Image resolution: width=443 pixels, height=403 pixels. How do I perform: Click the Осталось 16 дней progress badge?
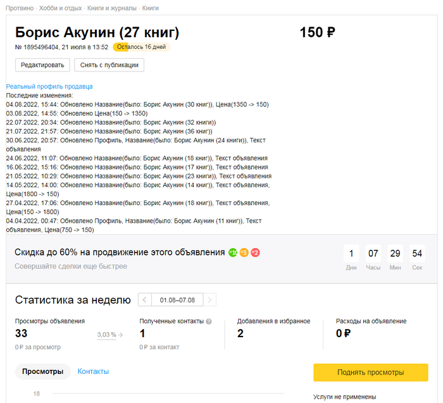(141, 47)
